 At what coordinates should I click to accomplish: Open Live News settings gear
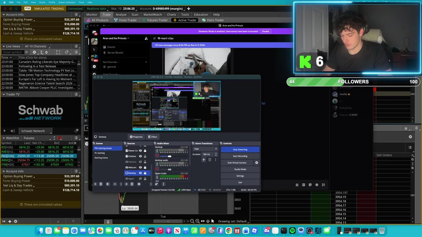[34, 52]
